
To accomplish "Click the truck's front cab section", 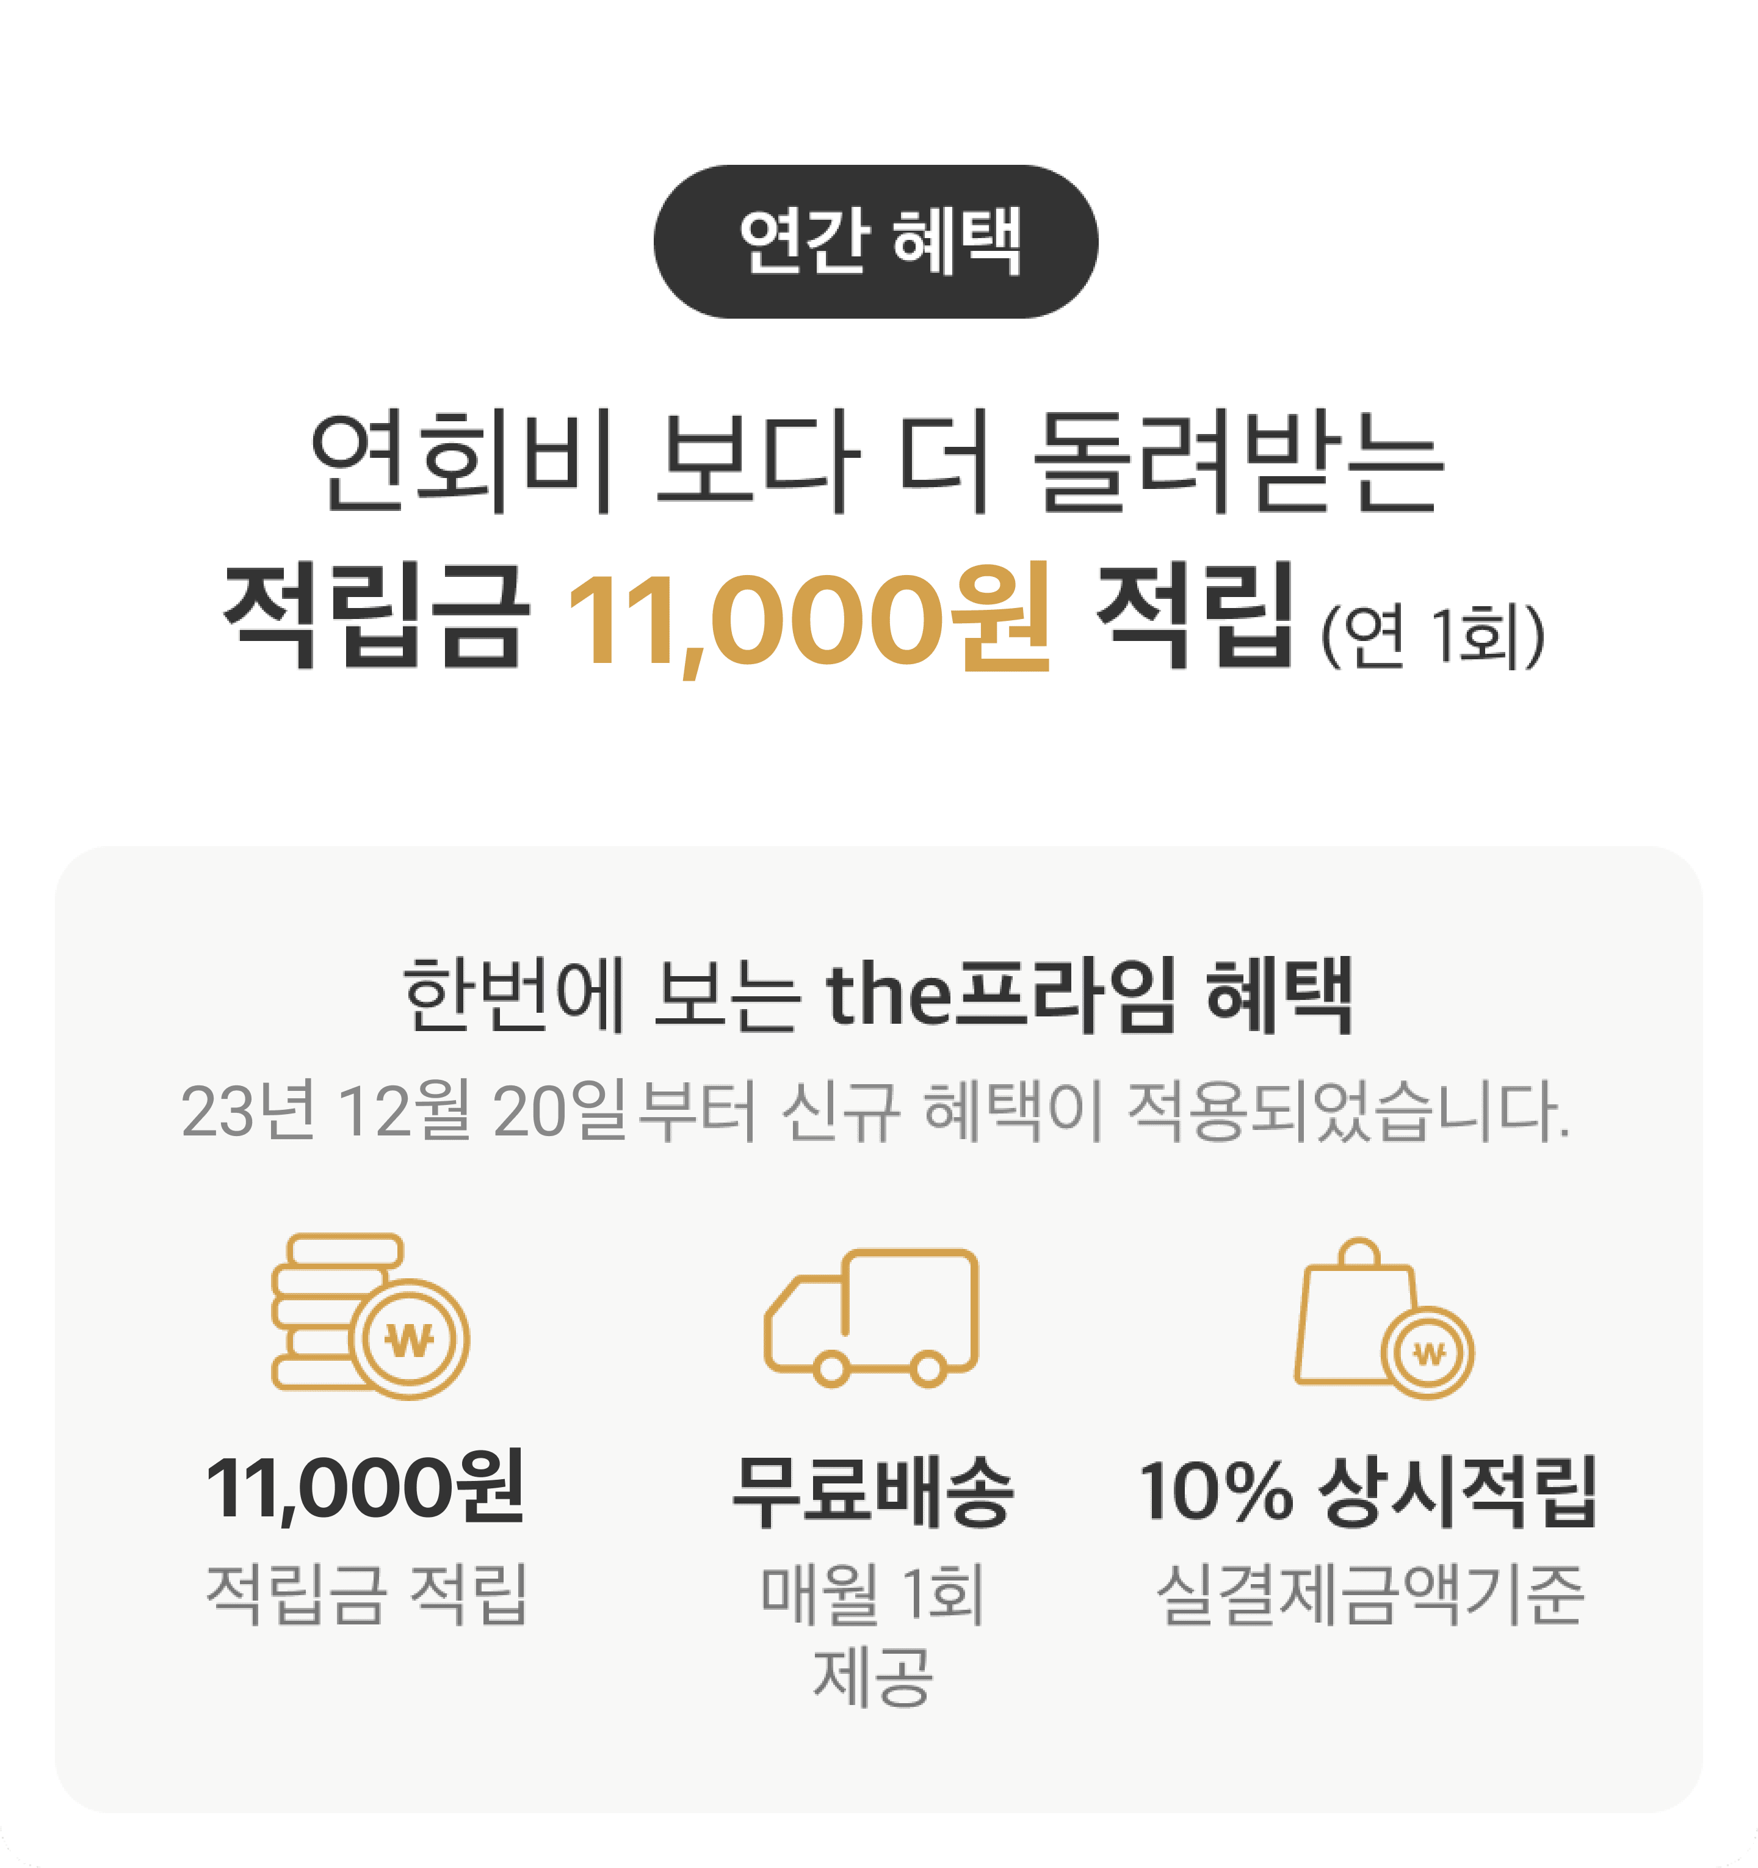I will [x=805, y=1325].
